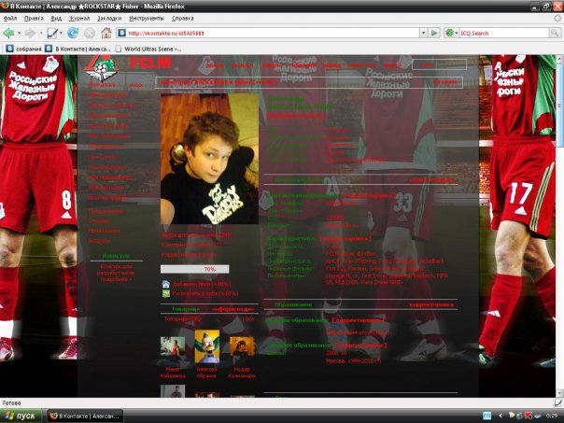Screen dimensions: 564x423
Task: Open the 'собрания' bookmark
Action: [x=23, y=49]
